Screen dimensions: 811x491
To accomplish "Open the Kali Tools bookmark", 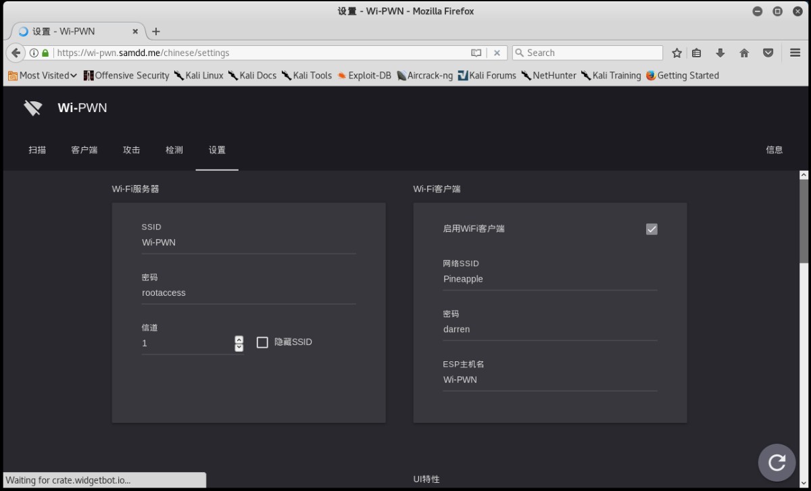I will click(x=307, y=76).
